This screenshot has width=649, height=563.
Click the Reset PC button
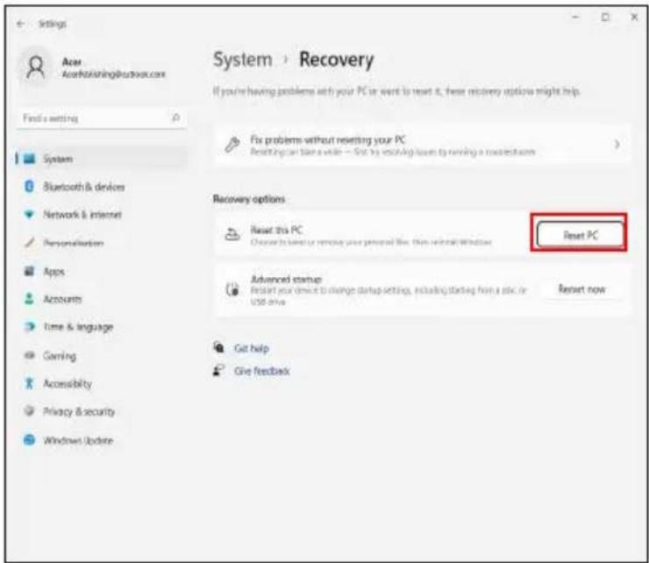[x=581, y=235]
